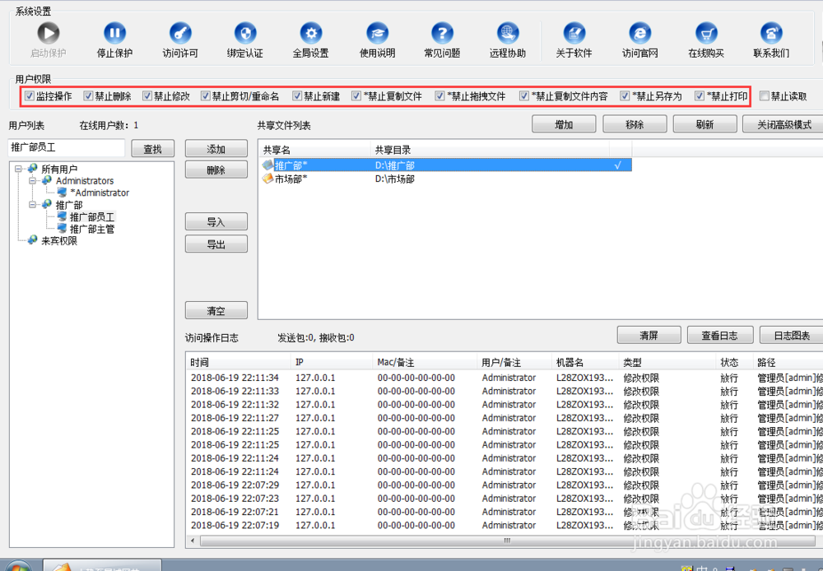Click the 推广部* share folder icon
This screenshot has width=823, height=571.
click(x=267, y=165)
